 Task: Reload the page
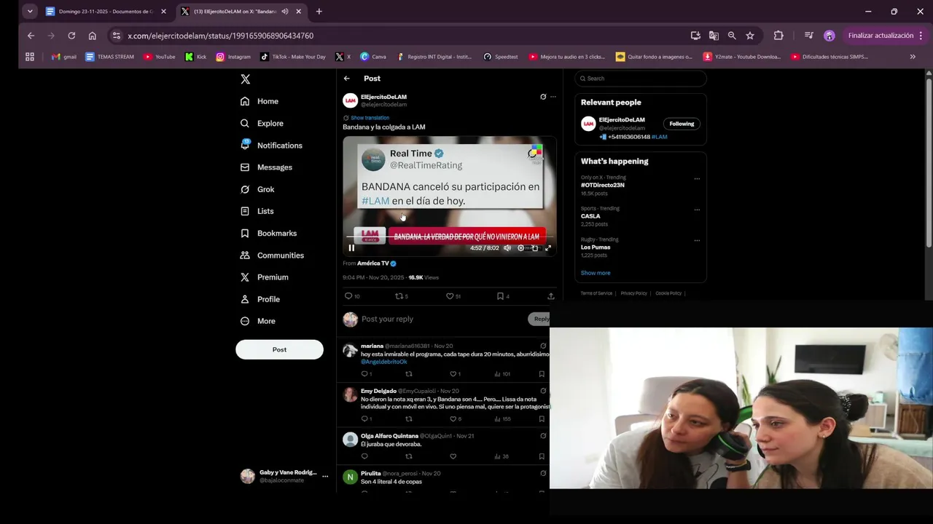tap(71, 36)
